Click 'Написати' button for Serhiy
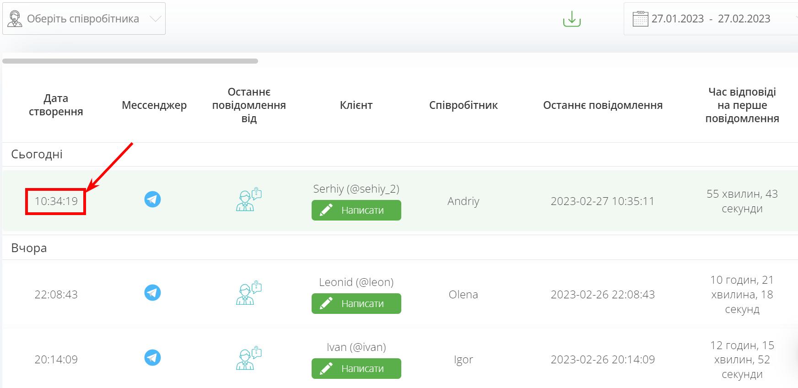This screenshot has width=798, height=388. tap(356, 210)
